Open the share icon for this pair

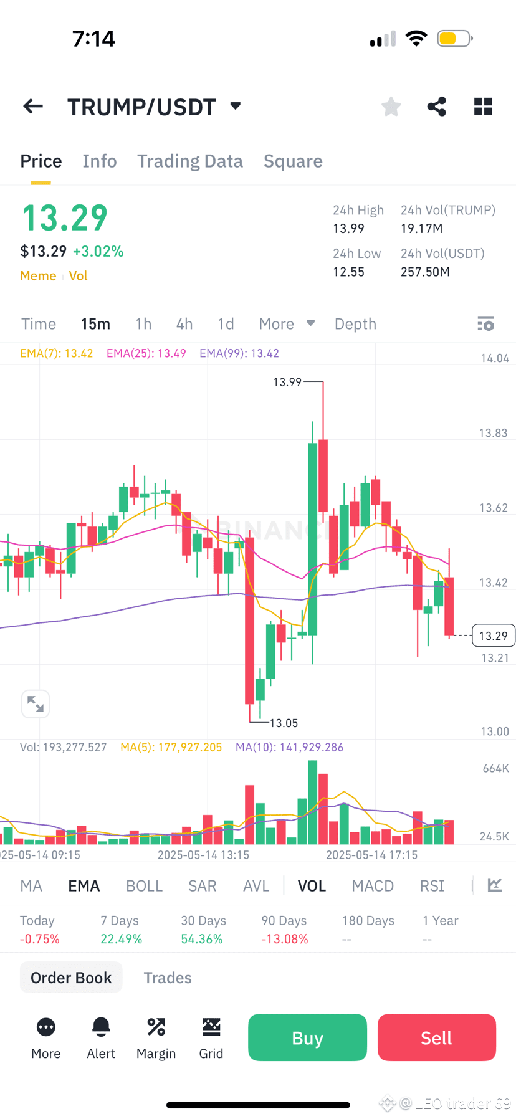pyautogui.click(x=436, y=106)
